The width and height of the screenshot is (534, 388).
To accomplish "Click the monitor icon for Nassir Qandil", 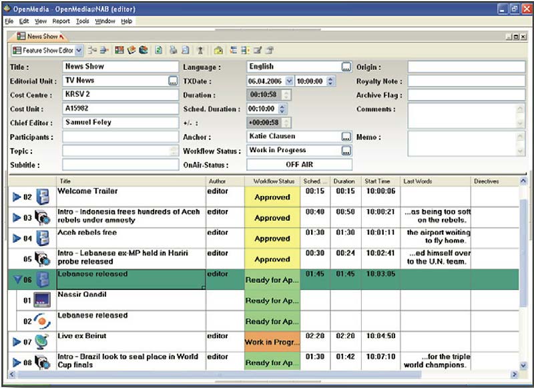I will 43,300.
